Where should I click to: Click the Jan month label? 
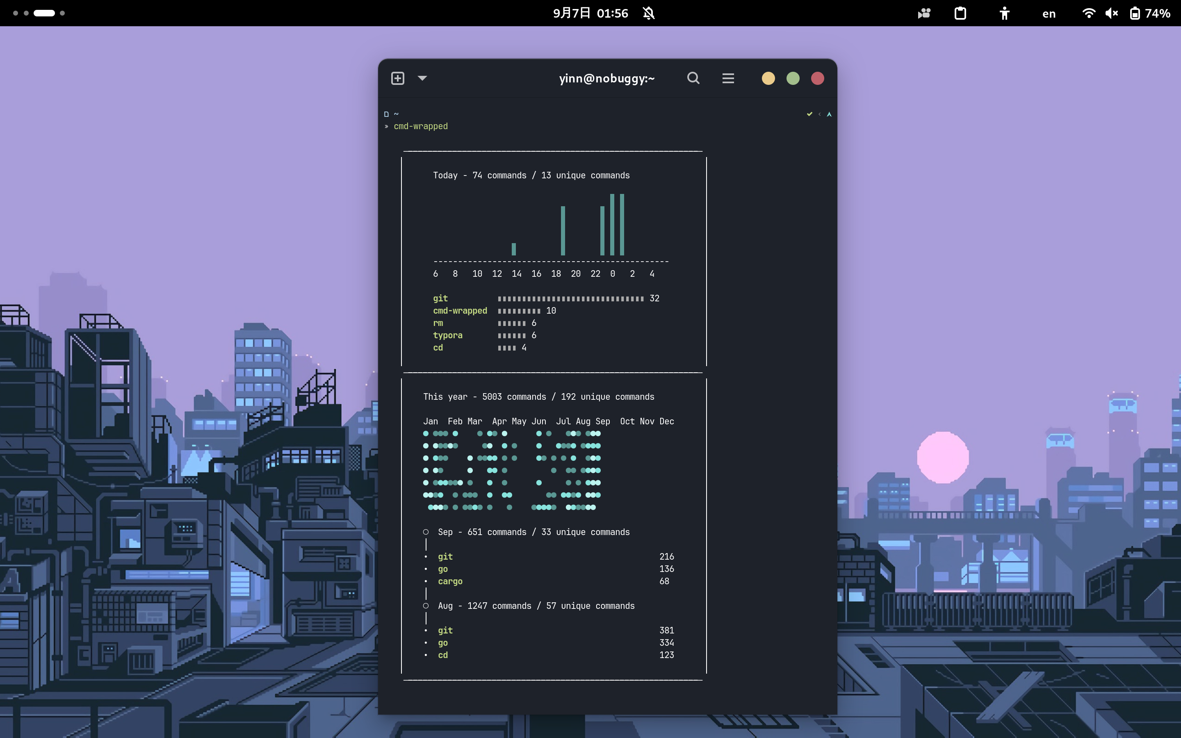[x=431, y=421]
